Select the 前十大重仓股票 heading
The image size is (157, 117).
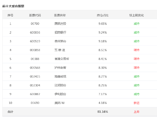coord(13,6)
